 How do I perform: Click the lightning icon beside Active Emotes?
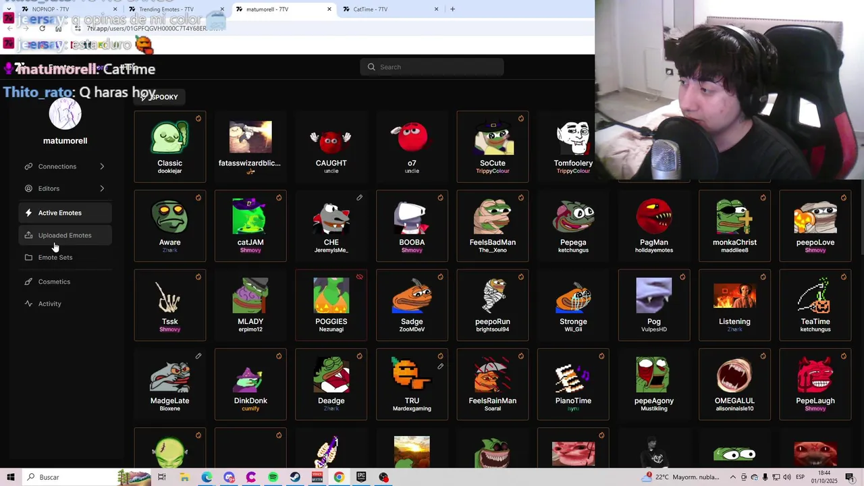(28, 213)
